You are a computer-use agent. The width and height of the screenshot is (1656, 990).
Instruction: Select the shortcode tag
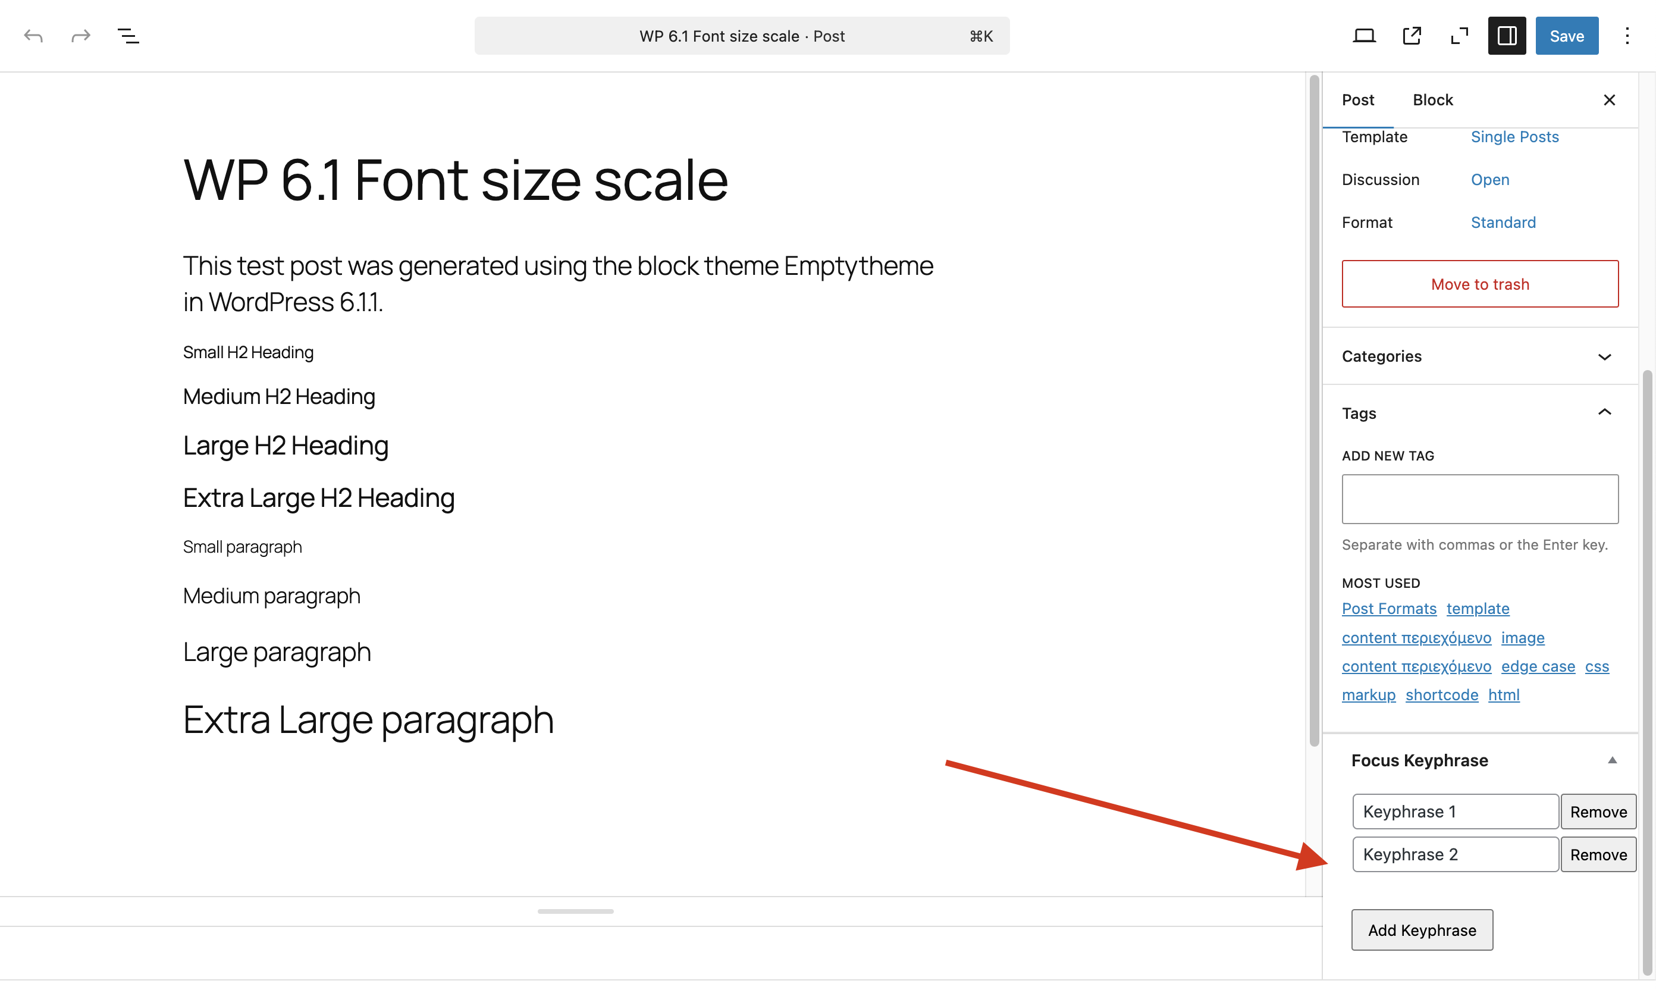point(1441,694)
